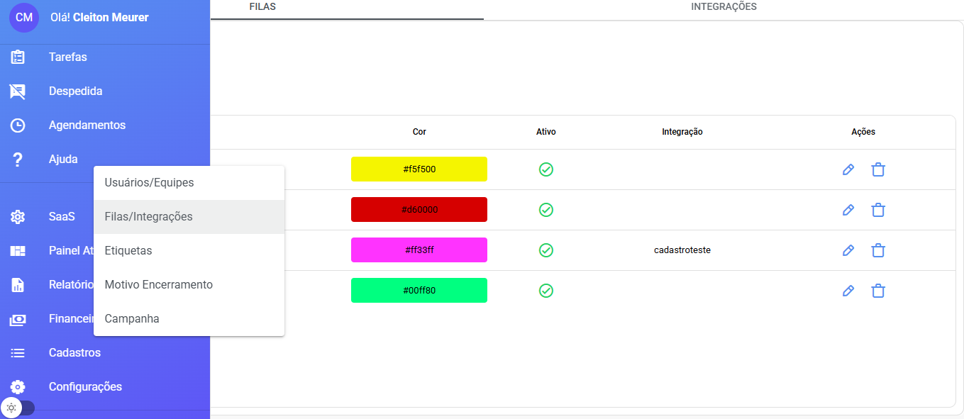Click the Despedida chat-off icon
Image resolution: width=964 pixels, height=419 pixels.
(x=18, y=91)
